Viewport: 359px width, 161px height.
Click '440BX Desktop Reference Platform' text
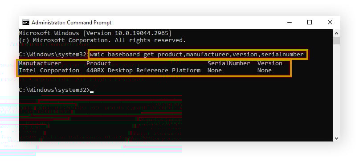point(143,71)
